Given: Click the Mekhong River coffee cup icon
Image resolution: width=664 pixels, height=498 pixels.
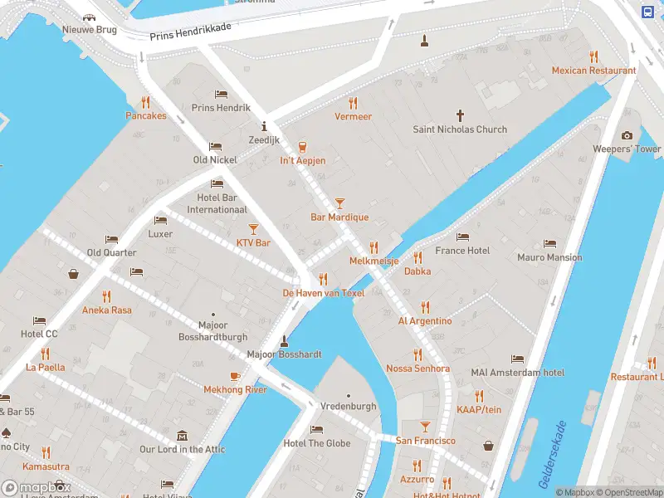Looking at the screenshot, I should (x=235, y=376).
